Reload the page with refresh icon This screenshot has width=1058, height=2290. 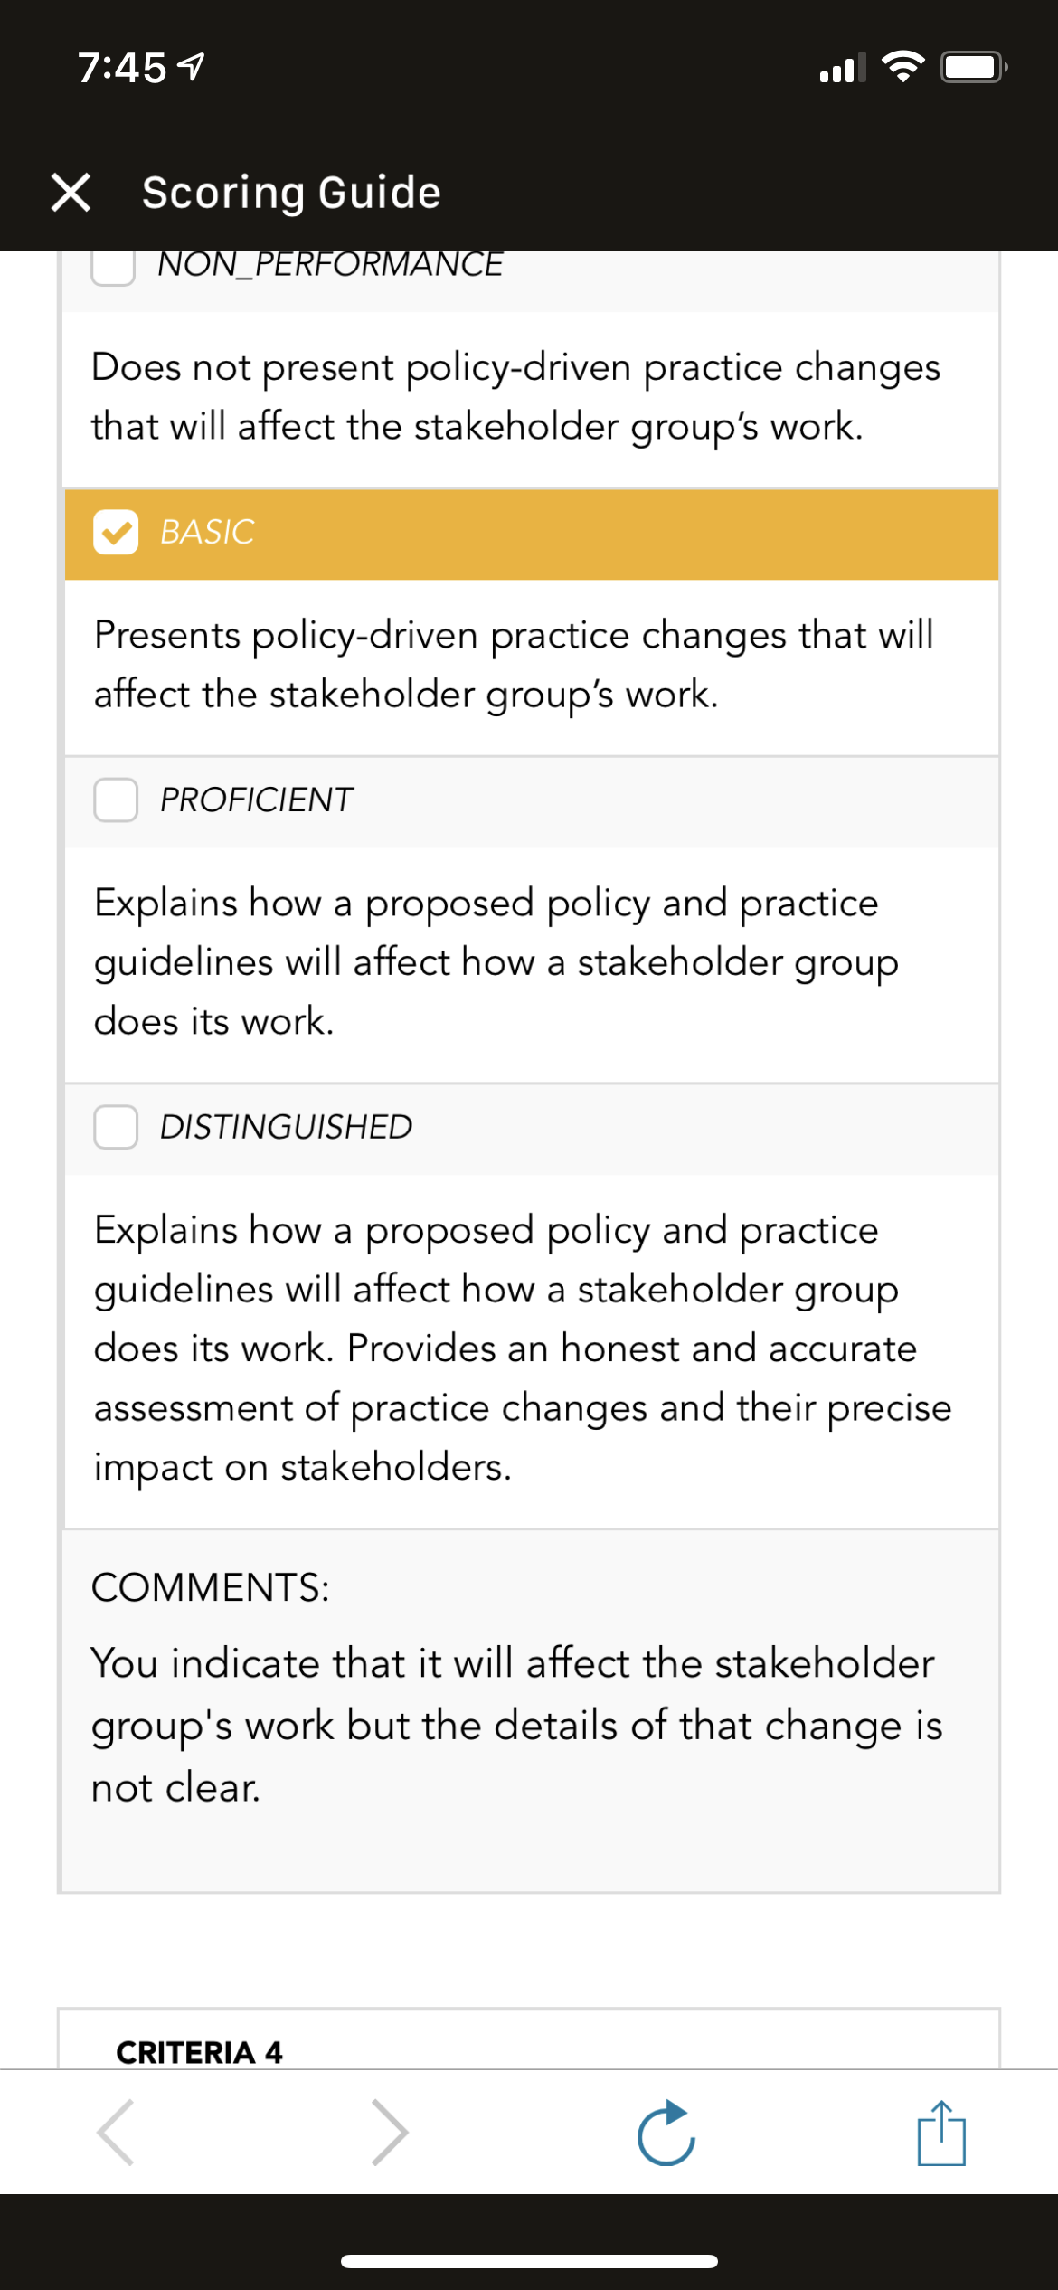[666, 2133]
